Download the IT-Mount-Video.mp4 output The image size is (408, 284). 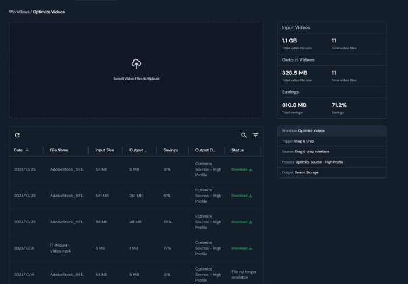click(x=242, y=248)
